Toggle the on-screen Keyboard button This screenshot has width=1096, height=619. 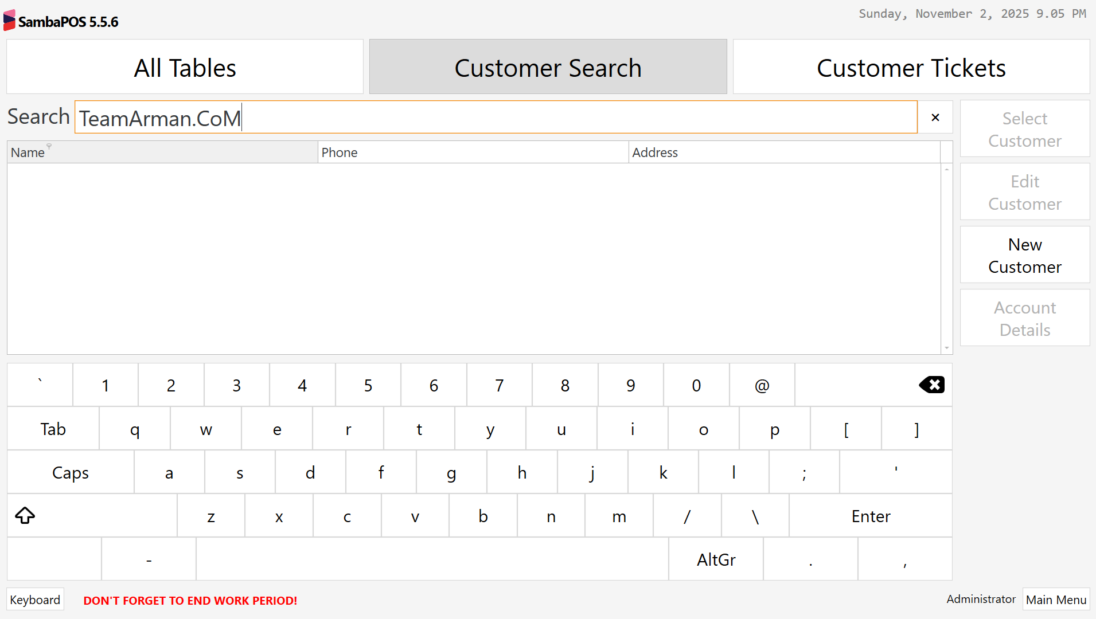(35, 600)
